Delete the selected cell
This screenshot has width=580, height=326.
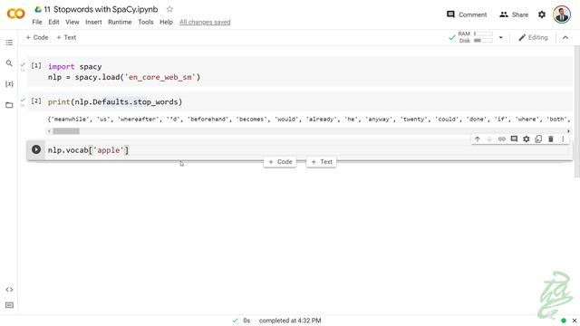click(550, 139)
